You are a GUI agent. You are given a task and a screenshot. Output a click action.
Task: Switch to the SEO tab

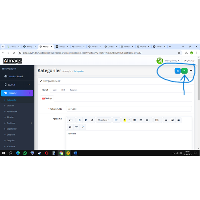(x=63, y=90)
